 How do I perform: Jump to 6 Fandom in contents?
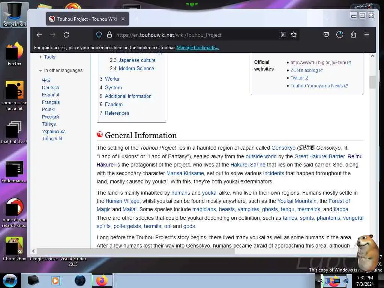111,105
